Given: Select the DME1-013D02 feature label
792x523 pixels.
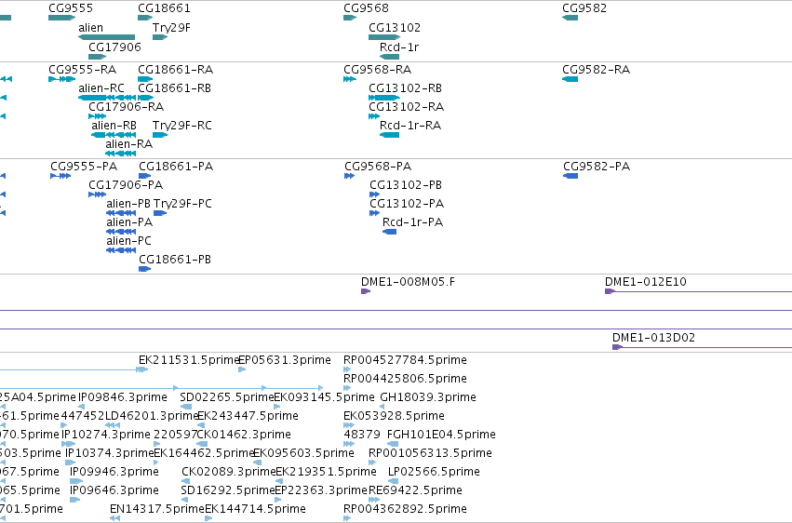Looking at the screenshot, I should coord(653,337).
